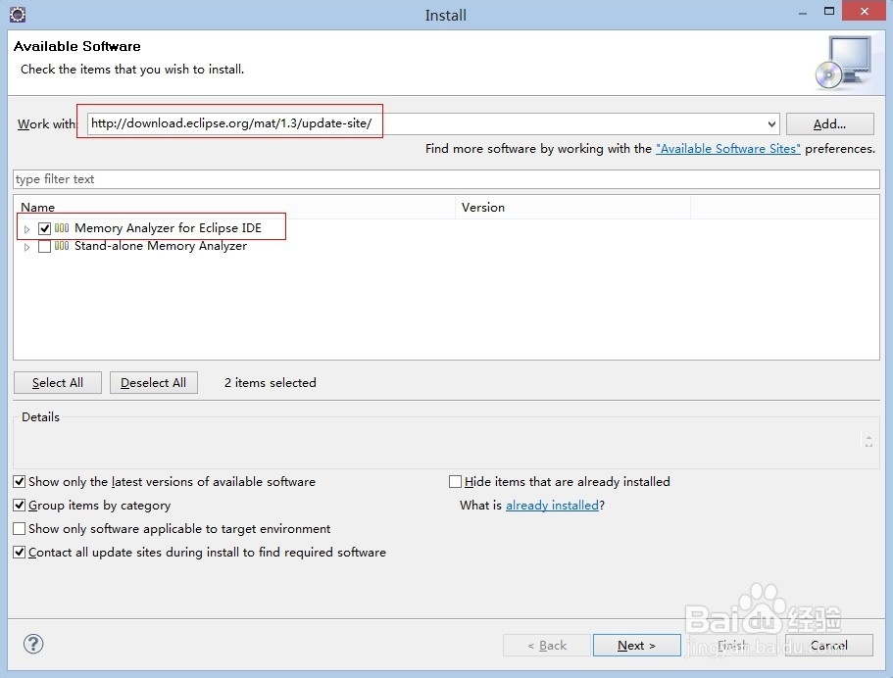This screenshot has width=893, height=678.
Task: Click the Details area scroll arrows
Action: [868, 441]
